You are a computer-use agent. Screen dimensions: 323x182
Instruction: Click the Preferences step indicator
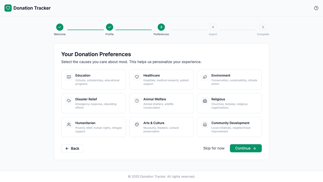[161, 27]
